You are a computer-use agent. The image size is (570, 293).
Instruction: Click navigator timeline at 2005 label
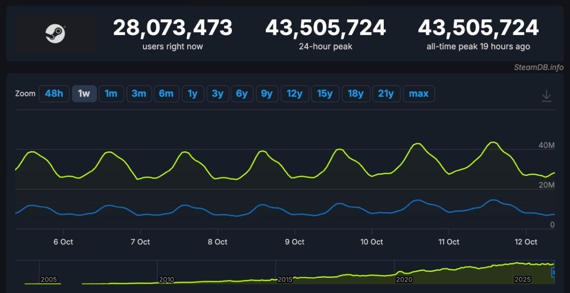49,280
